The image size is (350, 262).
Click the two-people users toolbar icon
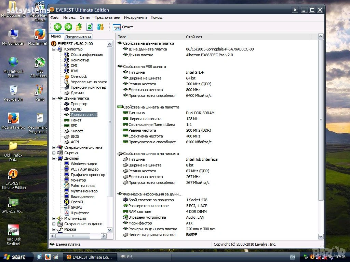[100, 27]
